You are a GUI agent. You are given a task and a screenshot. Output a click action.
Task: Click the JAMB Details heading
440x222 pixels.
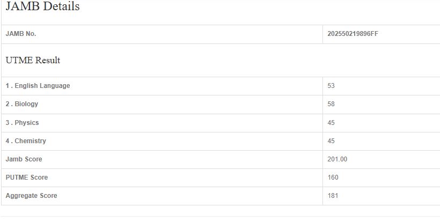click(42, 7)
